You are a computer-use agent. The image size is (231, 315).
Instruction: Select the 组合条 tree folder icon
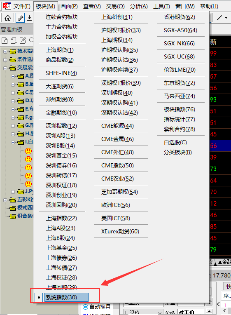13,216
